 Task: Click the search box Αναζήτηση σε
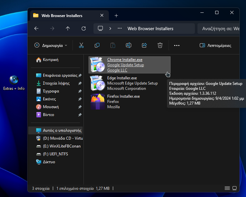click(x=218, y=29)
